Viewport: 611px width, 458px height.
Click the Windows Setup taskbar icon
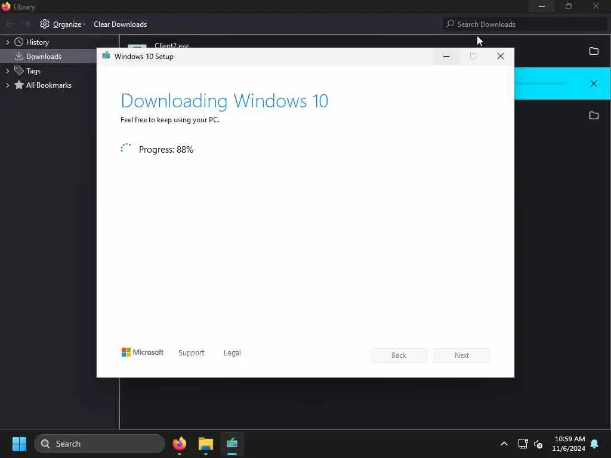click(232, 444)
